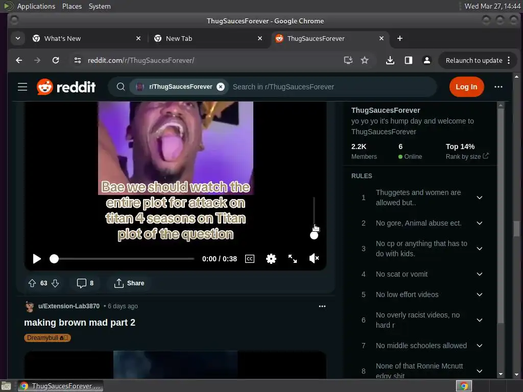Install app icon in address bar
The height and width of the screenshot is (392, 523).
pos(348,60)
